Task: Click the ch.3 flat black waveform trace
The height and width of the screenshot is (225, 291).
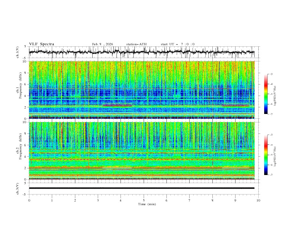Action: coord(141,188)
